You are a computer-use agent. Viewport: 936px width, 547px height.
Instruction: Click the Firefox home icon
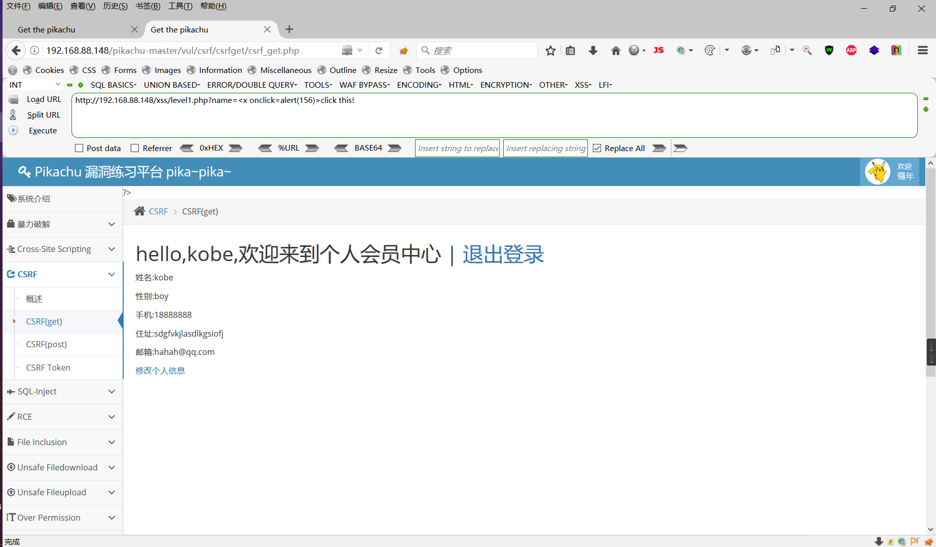[615, 50]
